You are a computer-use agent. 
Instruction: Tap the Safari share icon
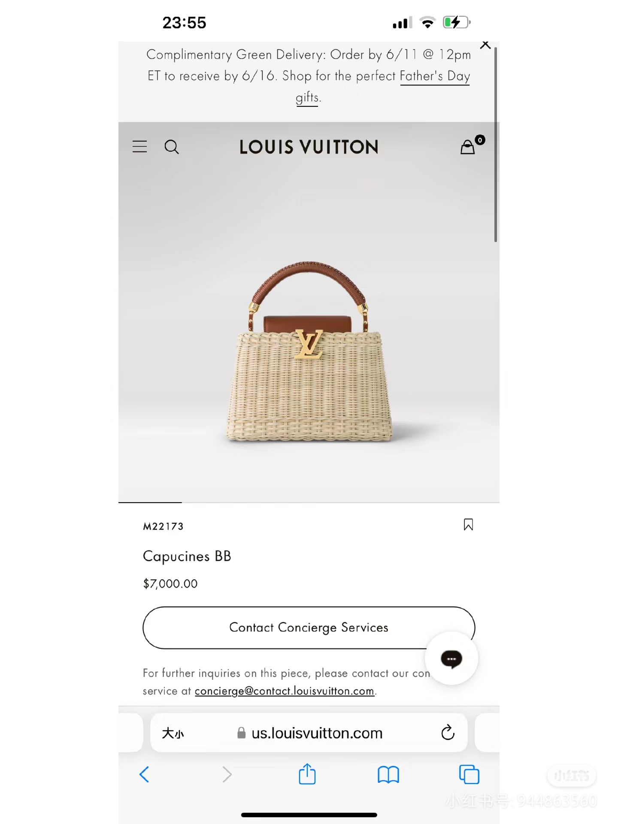pyautogui.click(x=307, y=774)
